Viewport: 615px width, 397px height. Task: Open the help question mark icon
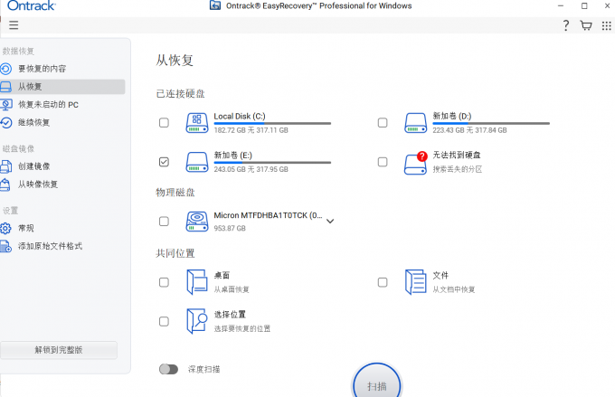click(565, 25)
